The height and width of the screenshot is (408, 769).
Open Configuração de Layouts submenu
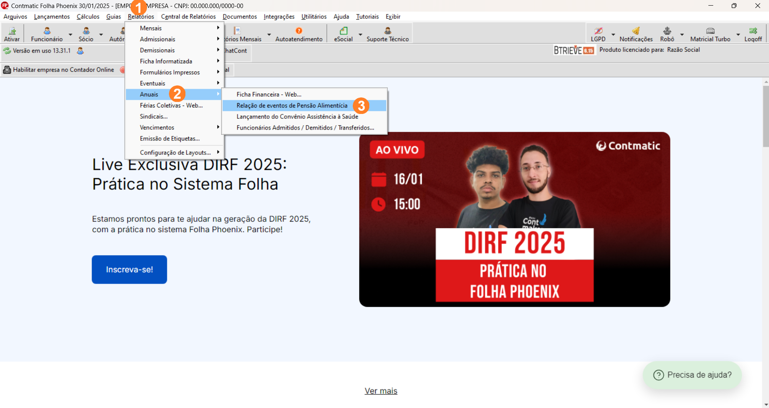click(x=174, y=152)
